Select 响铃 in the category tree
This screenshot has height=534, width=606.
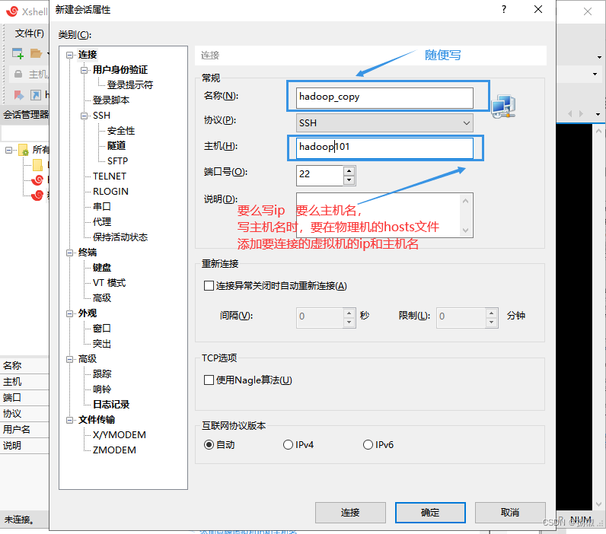pyautogui.click(x=102, y=389)
